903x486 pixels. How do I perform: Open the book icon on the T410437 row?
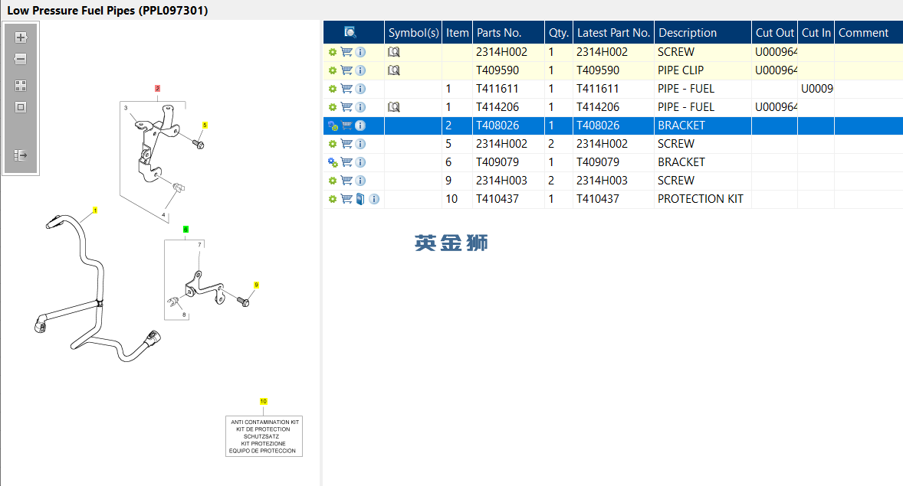tap(360, 199)
